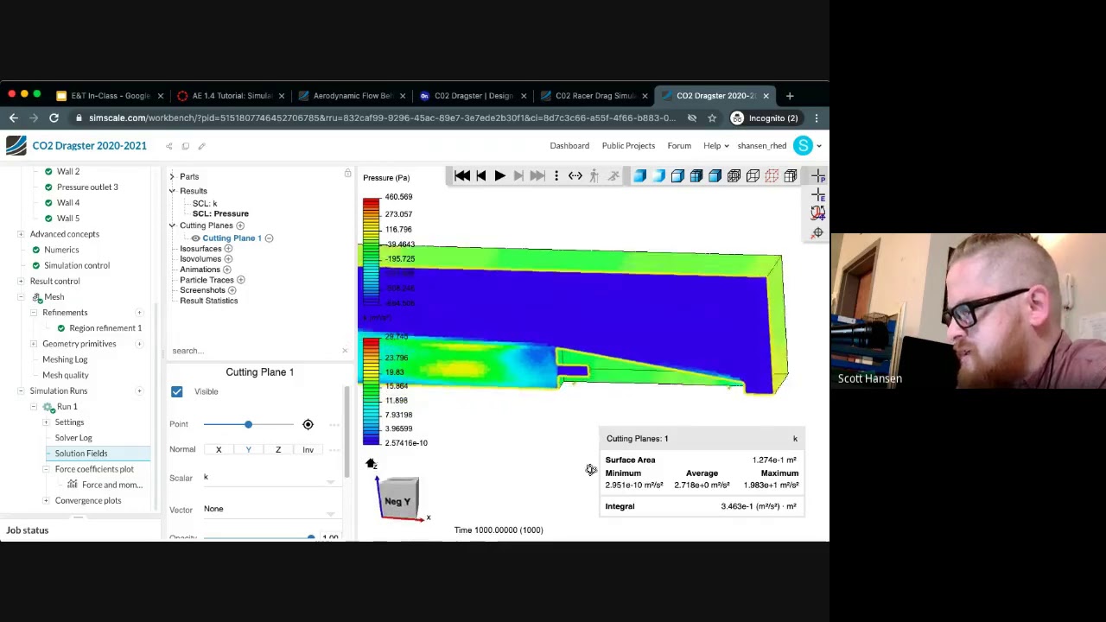Screen dimensions: 1106x622
Task: Remove Cutting Plane 1 with minus icon
Action: (x=269, y=238)
